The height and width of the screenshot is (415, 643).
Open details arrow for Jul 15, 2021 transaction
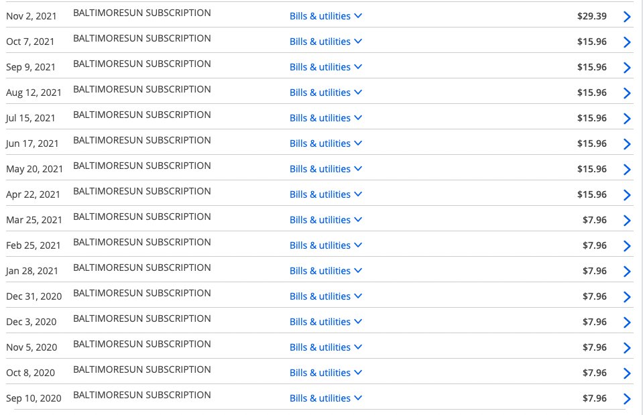627,118
